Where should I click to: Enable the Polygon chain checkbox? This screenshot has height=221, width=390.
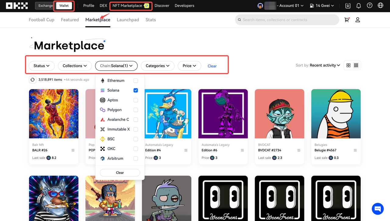[136, 110]
